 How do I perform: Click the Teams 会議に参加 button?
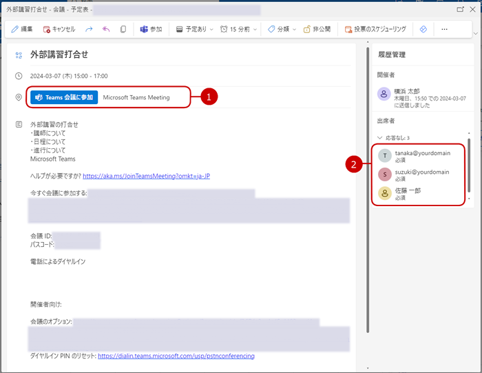pos(64,97)
